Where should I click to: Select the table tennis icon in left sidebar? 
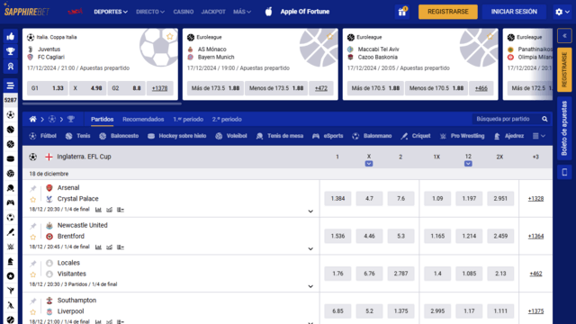(11, 188)
